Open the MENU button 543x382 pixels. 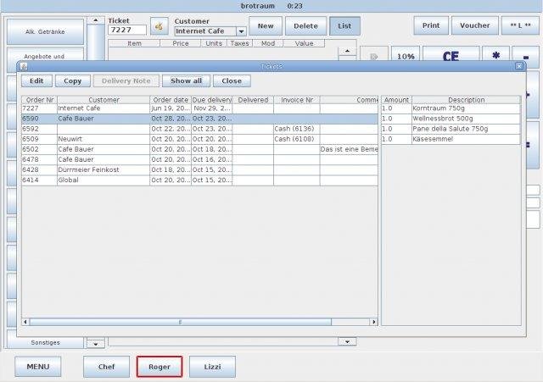pyautogui.click(x=37, y=367)
